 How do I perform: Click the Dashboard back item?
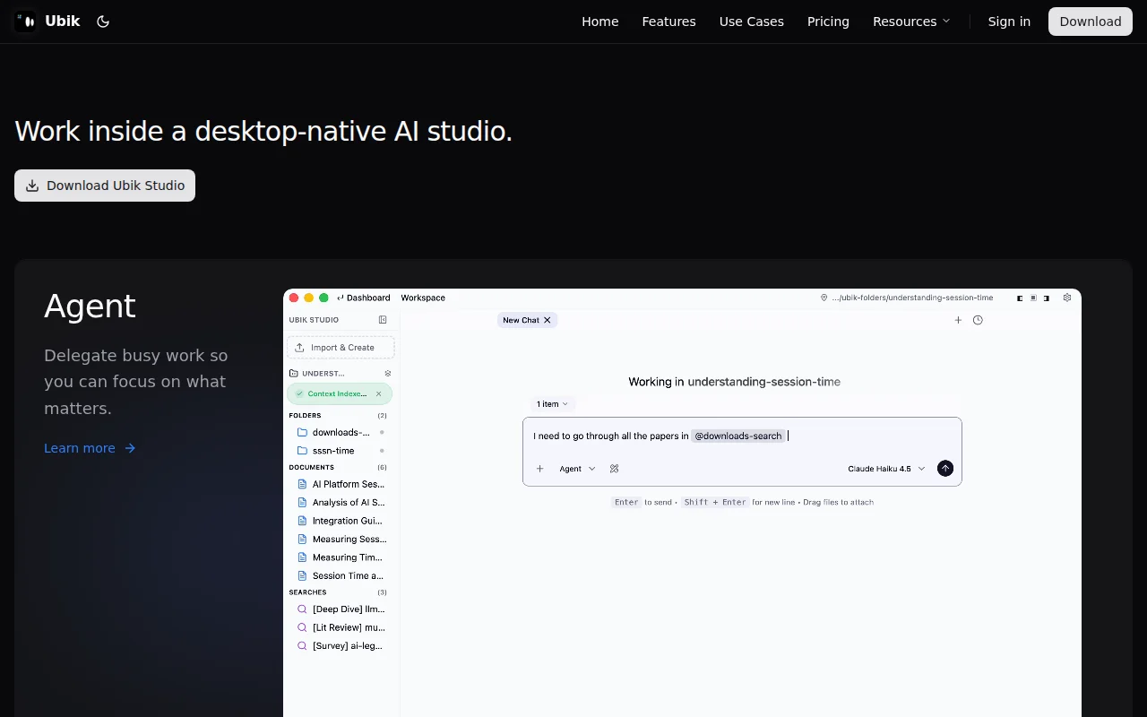pyautogui.click(x=363, y=298)
